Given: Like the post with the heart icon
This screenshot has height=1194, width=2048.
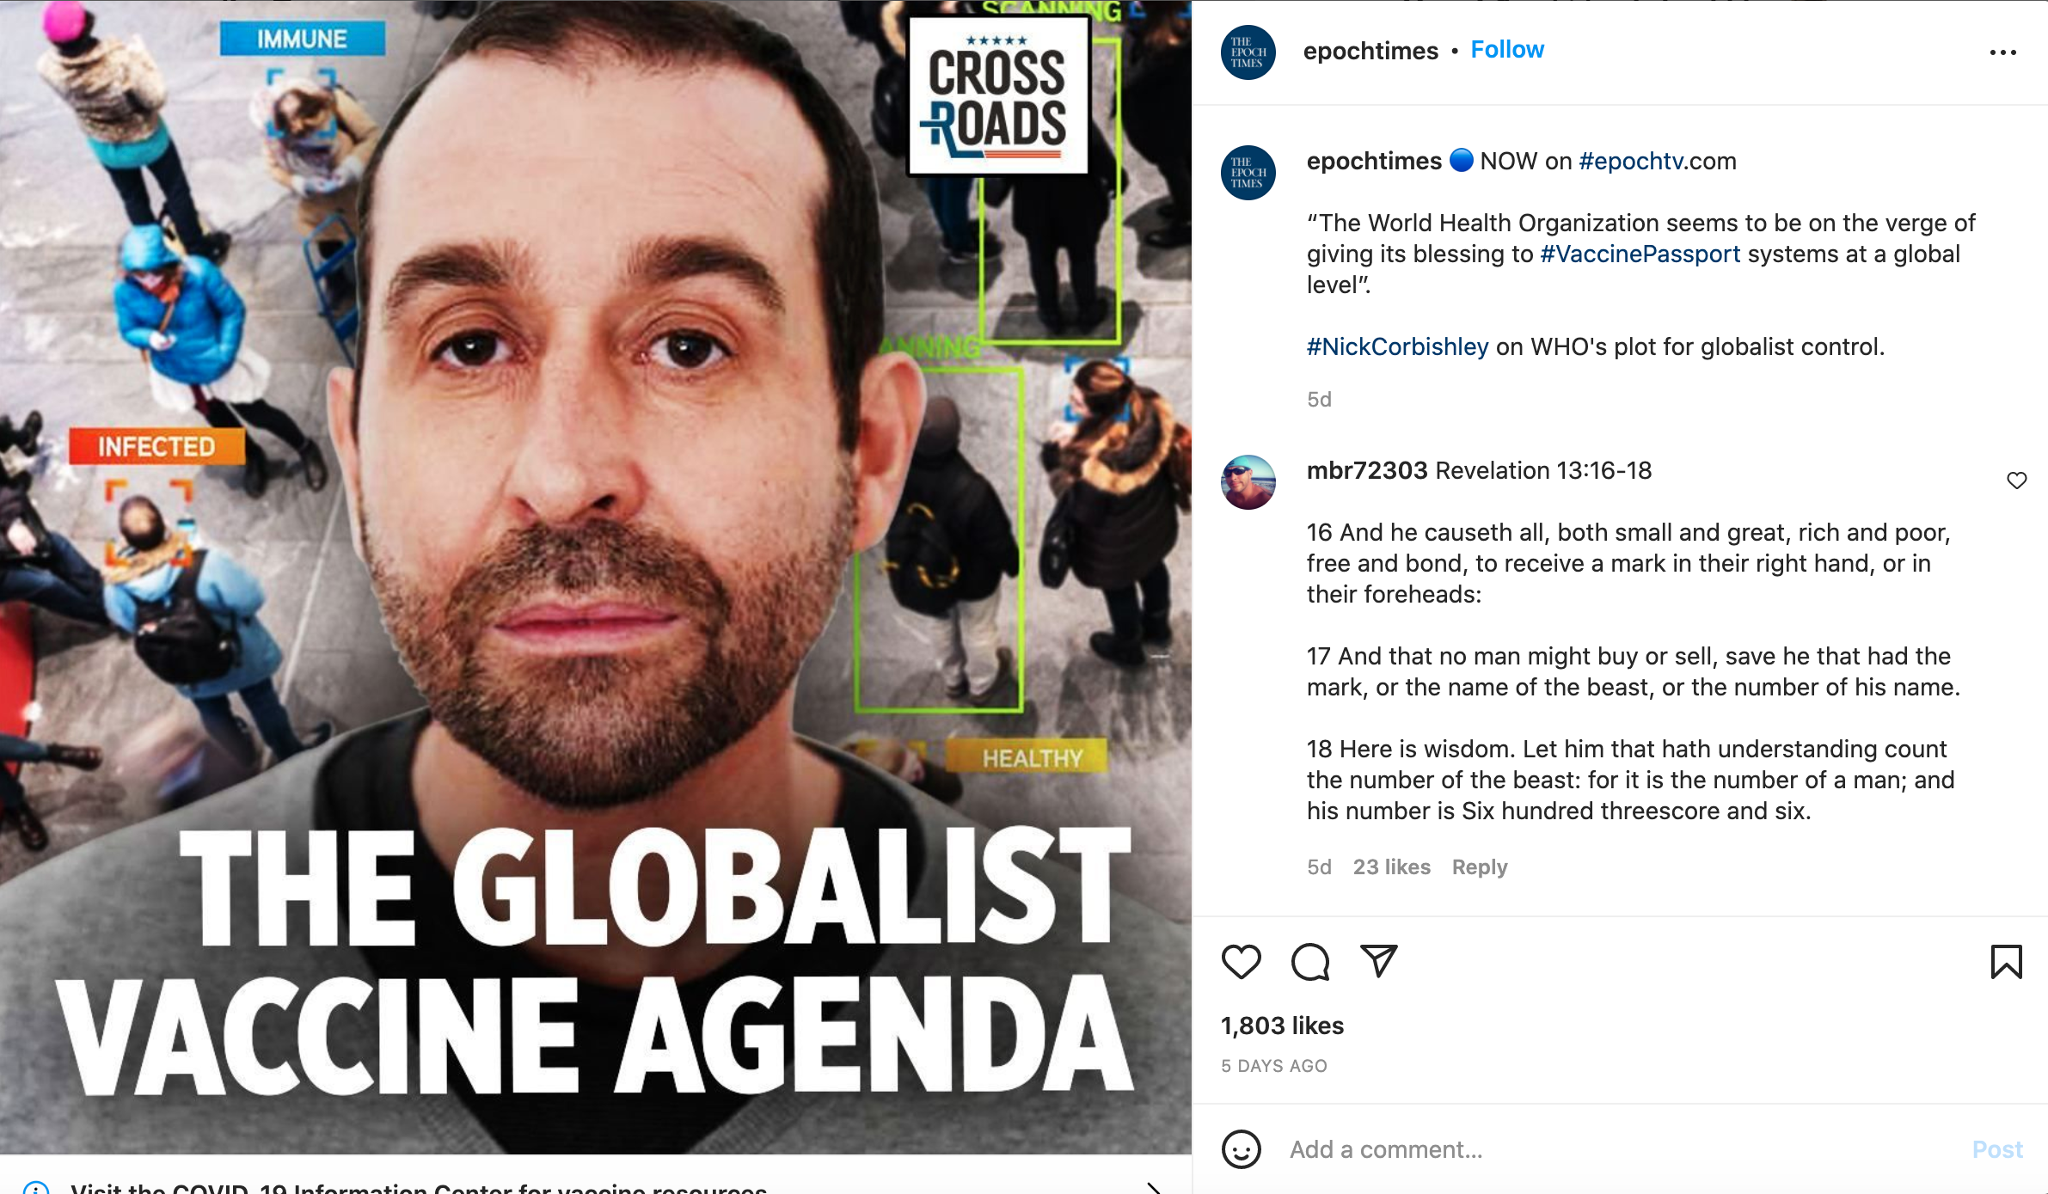Looking at the screenshot, I should click(1241, 961).
